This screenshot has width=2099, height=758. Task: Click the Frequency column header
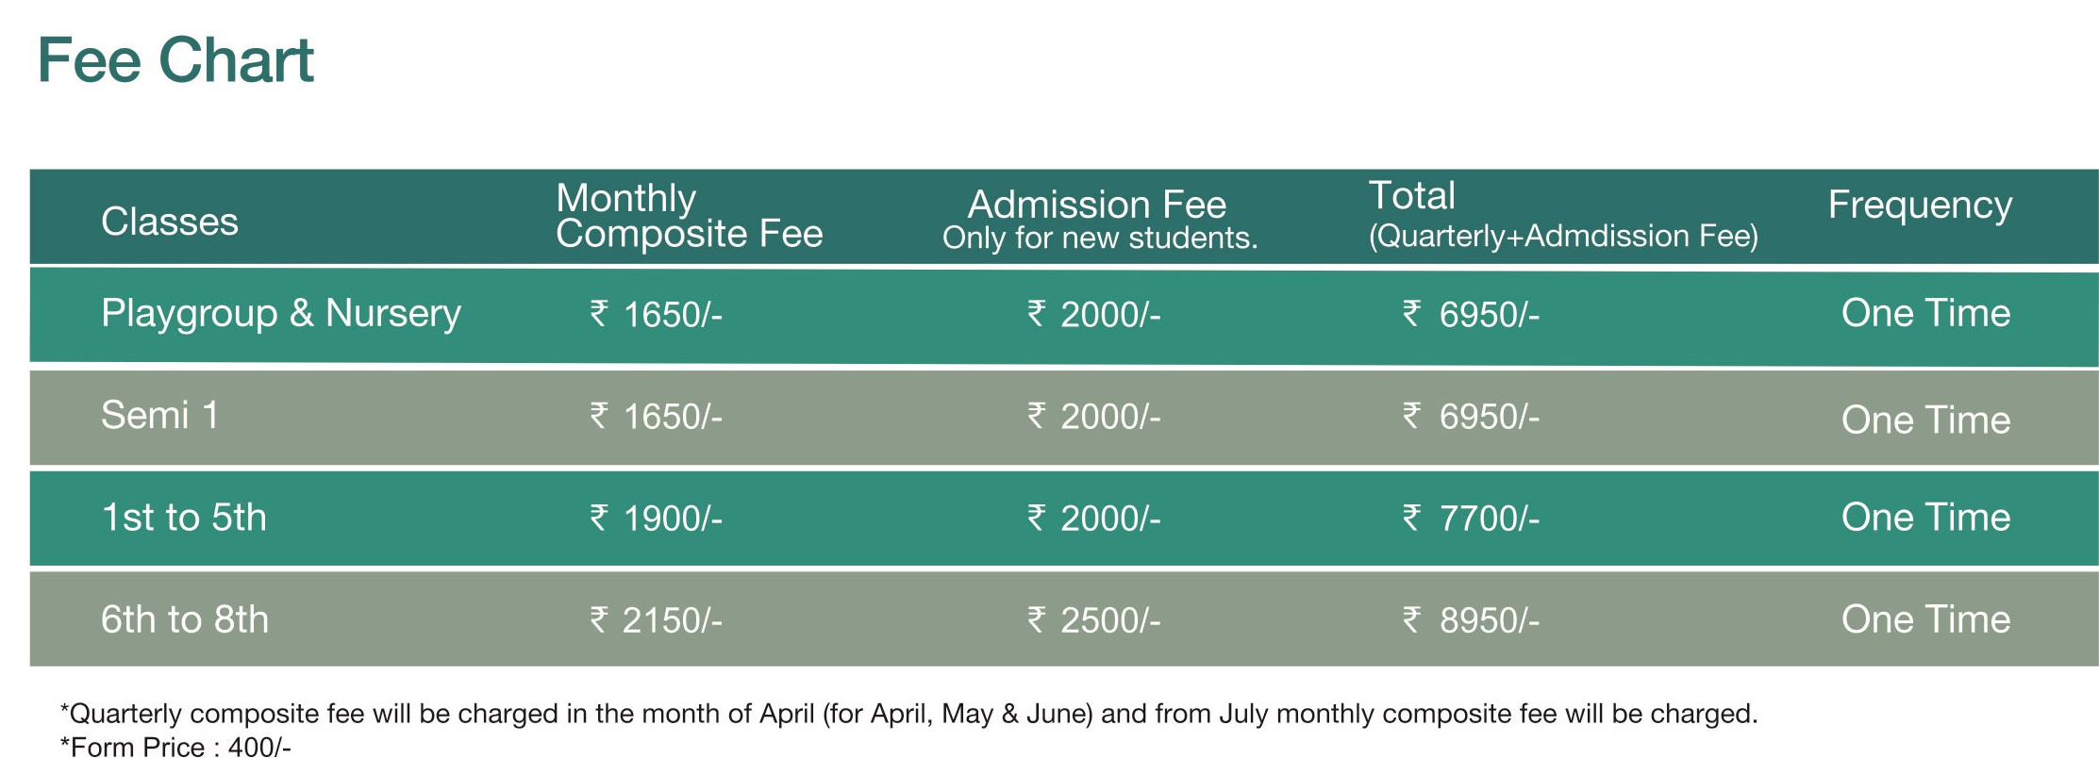[1920, 205]
